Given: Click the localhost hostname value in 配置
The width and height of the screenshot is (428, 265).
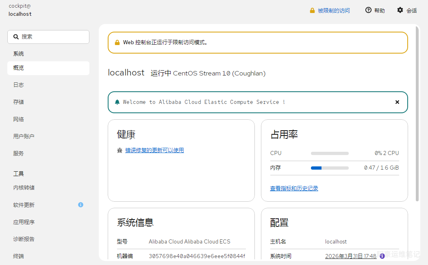Looking at the screenshot, I should coord(336,241).
